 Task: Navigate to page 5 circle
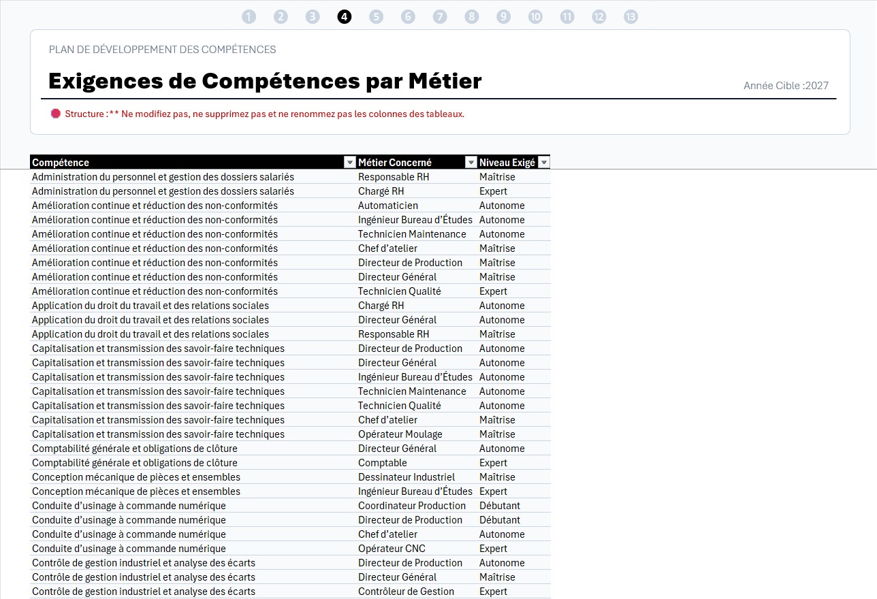(x=377, y=17)
